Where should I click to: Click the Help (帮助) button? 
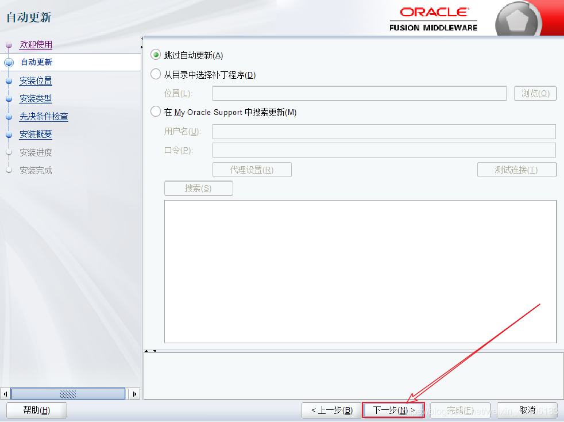pyautogui.click(x=37, y=410)
